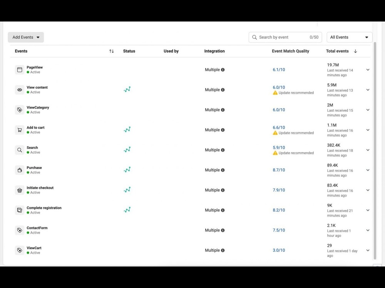Expand the View content row chevron
Screen dimensions: 385x288
368,90
